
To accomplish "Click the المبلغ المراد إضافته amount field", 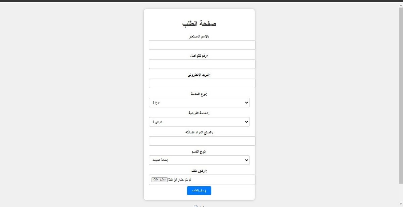I will pos(201,141).
